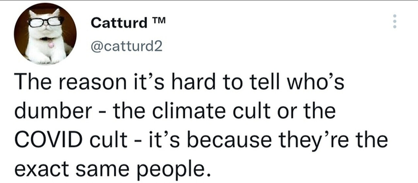The width and height of the screenshot is (418, 183).
Task: Click the cat profile avatar
Action: click(x=45, y=34)
